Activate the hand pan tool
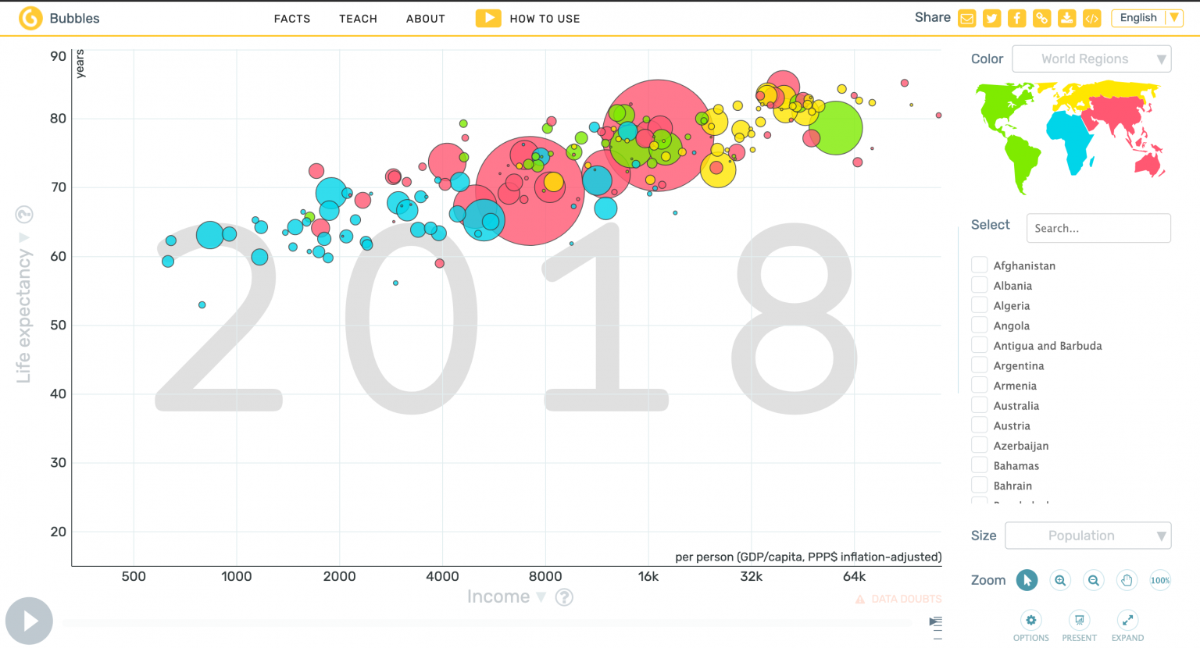This screenshot has height=648, width=1200. (x=1127, y=580)
